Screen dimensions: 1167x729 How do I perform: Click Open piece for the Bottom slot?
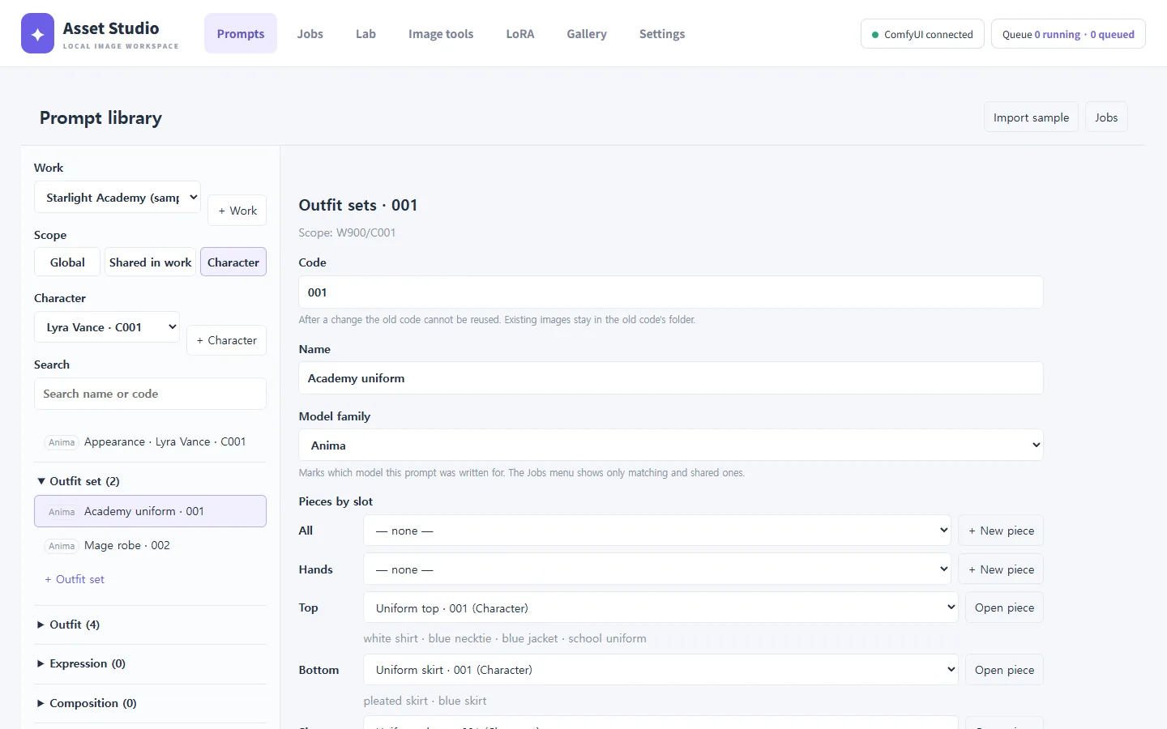click(x=1004, y=670)
